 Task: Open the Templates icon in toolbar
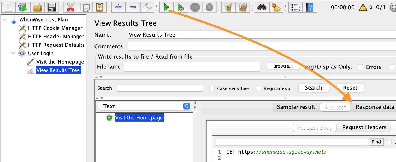(x=23, y=7)
